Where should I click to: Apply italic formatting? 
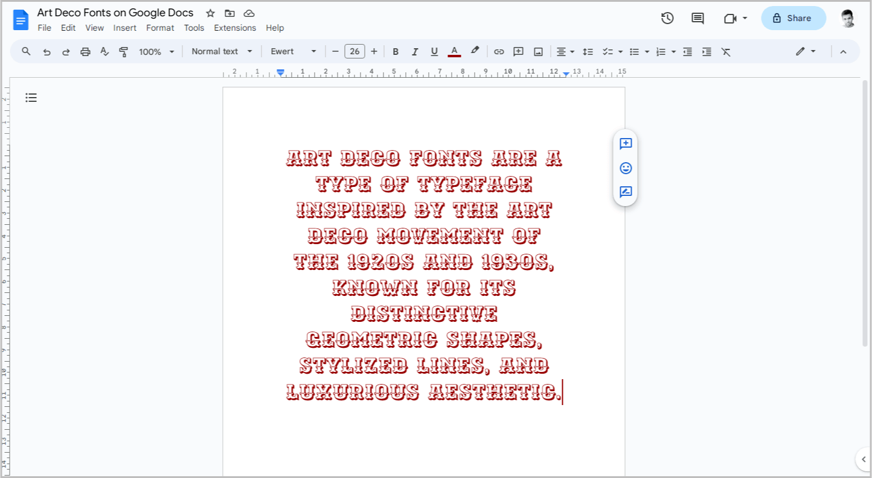pos(415,51)
